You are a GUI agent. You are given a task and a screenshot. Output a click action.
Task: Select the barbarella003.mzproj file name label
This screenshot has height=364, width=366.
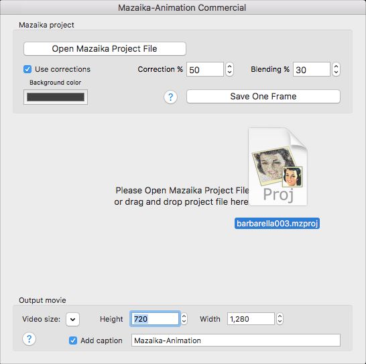(277, 224)
